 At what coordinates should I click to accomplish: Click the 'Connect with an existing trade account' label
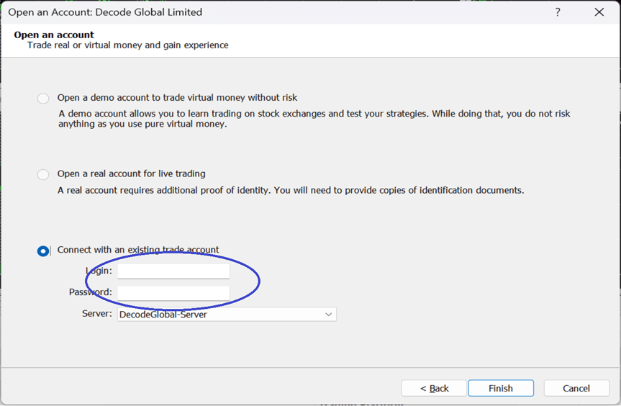tap(138, 250)
